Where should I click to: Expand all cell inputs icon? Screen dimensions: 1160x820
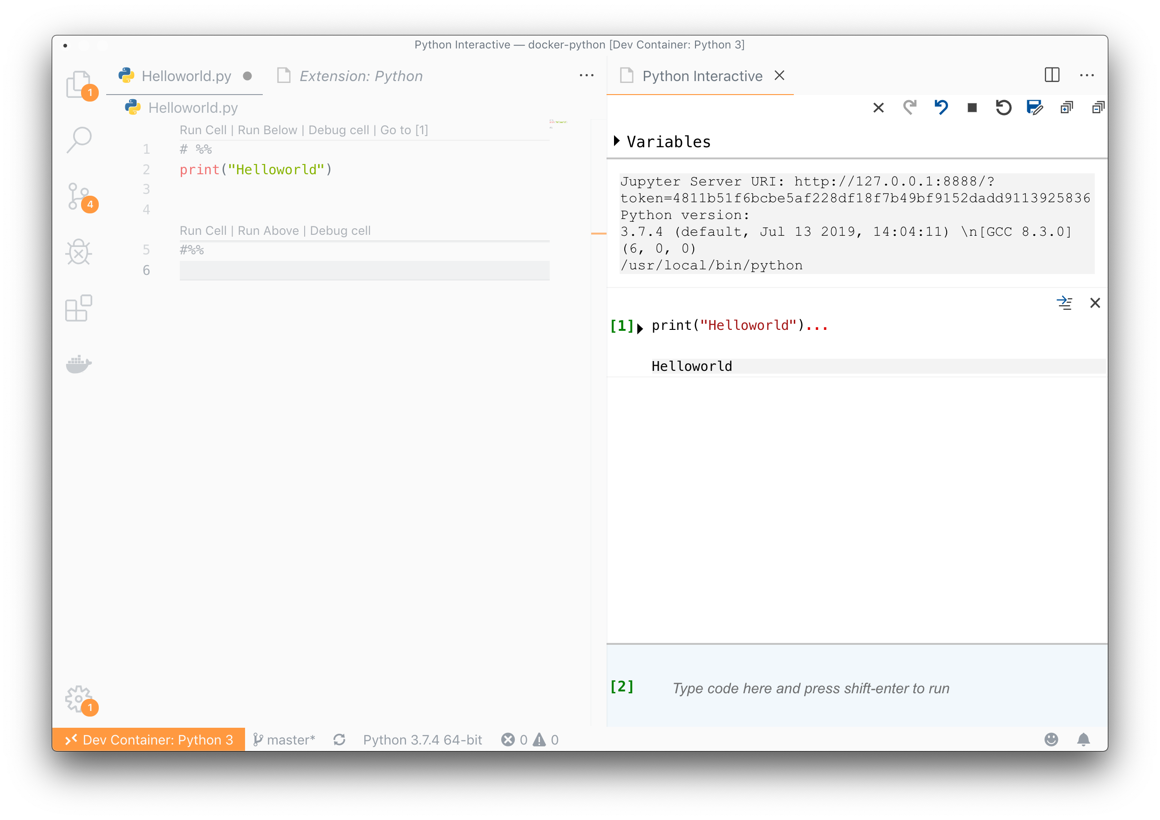click(1066, 108)
